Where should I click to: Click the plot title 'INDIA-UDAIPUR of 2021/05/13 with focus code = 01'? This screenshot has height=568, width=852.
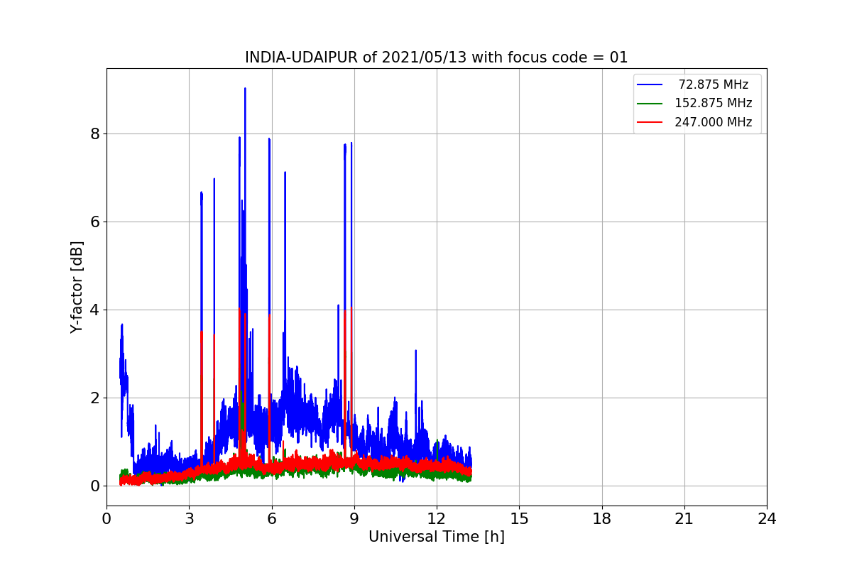point(437,58)
